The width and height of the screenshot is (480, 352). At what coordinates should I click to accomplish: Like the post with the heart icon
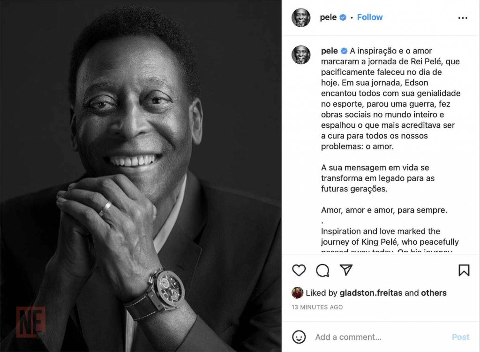coord(299,271)
